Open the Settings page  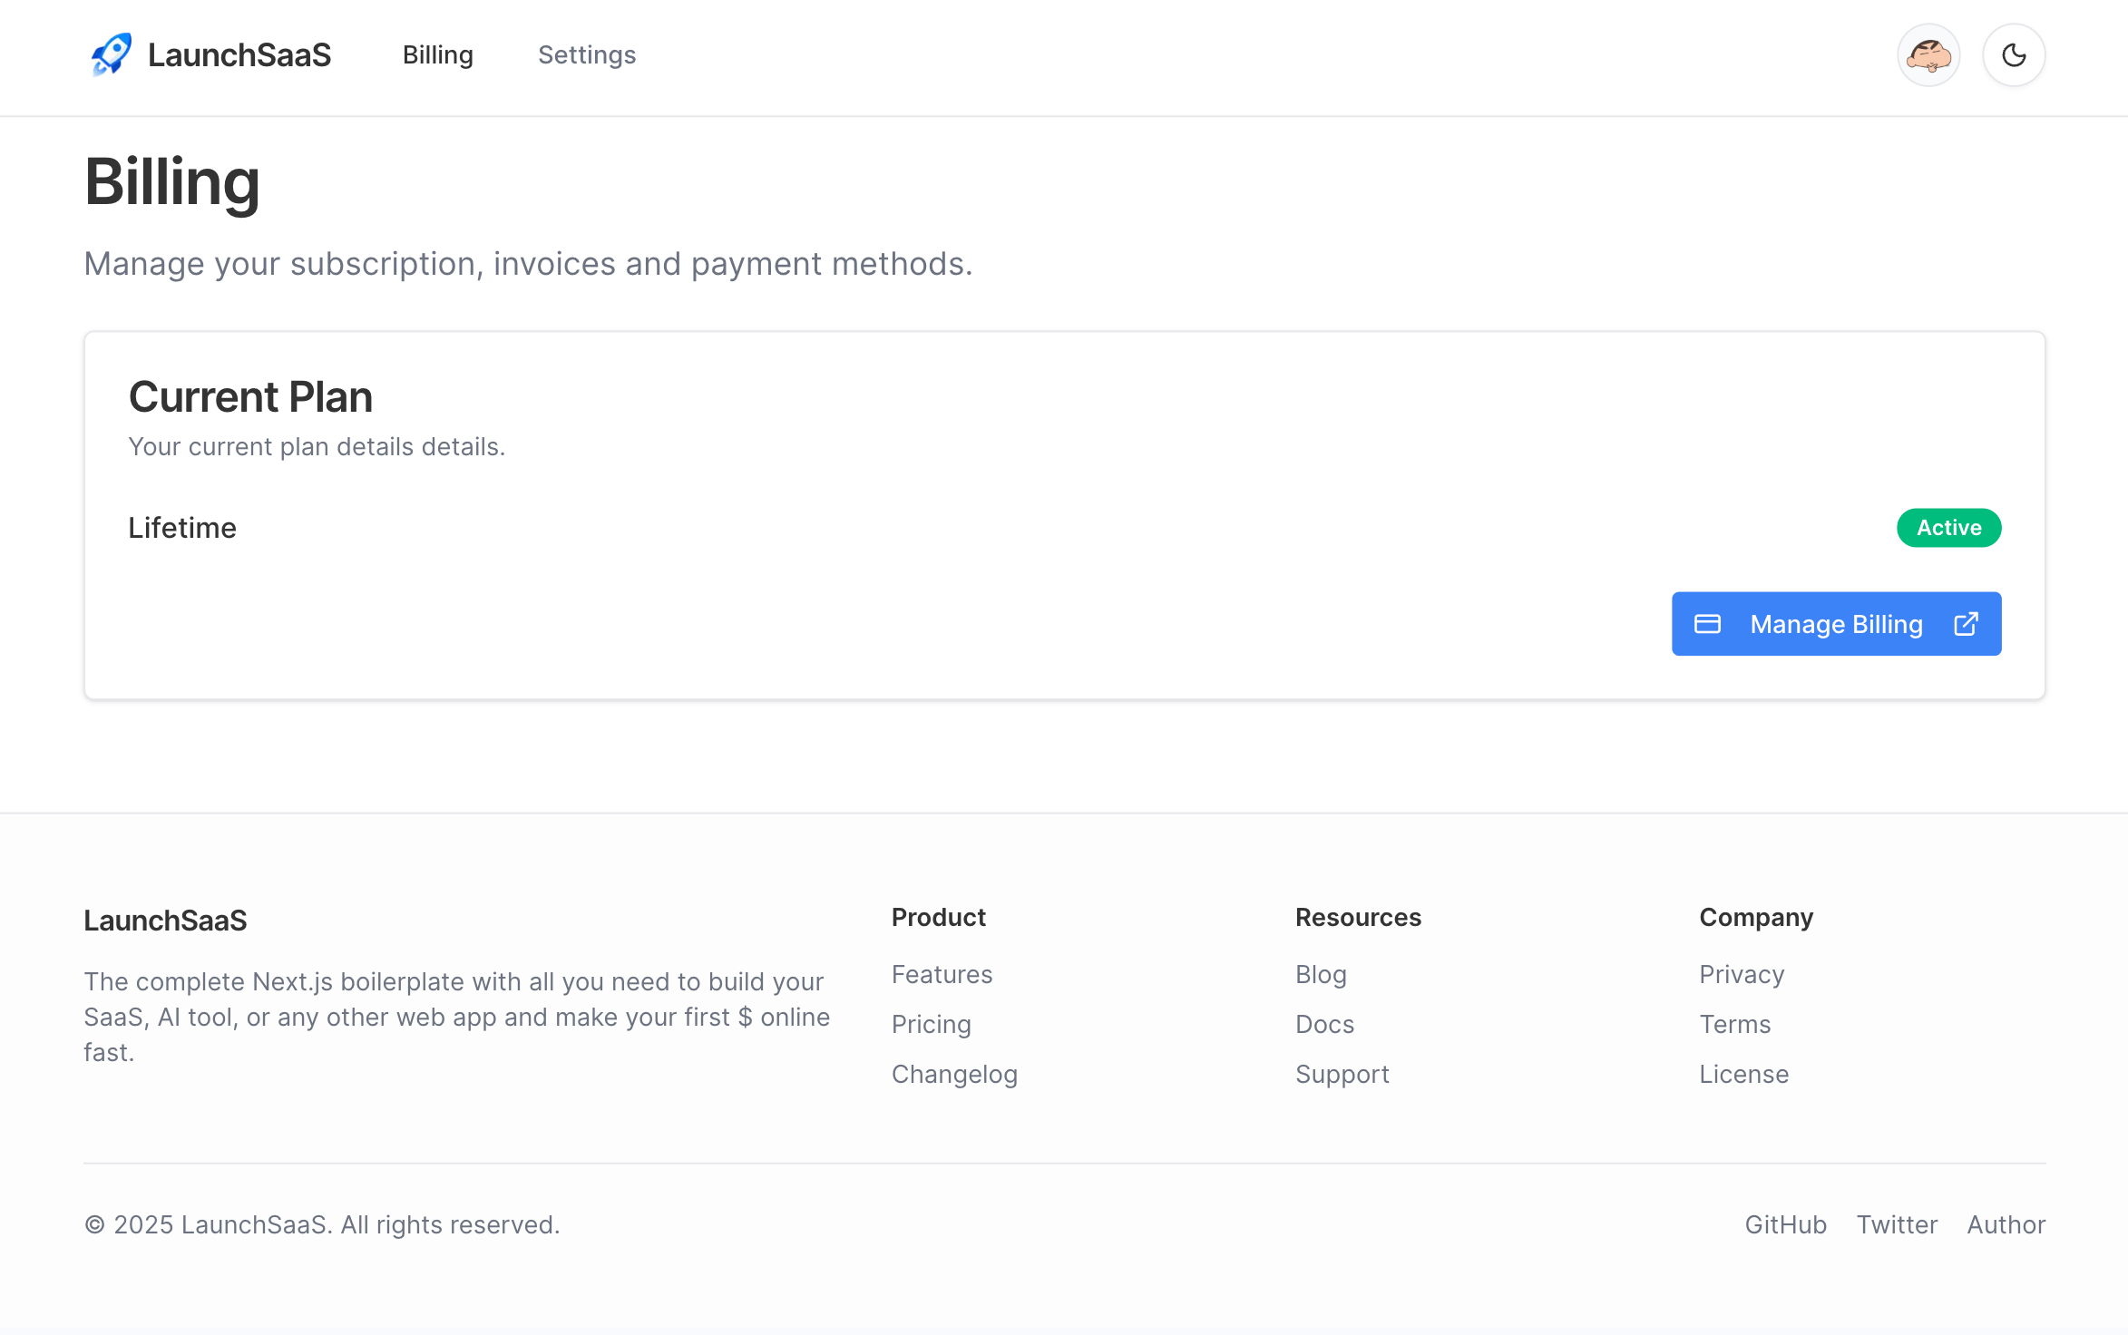586,55
